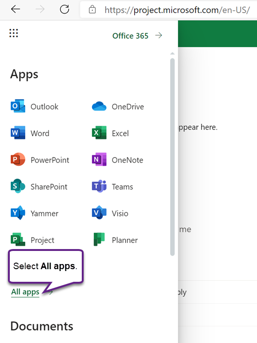Open OneDrive via its cloud icon
257x343 pixels.
pyautogui.click(x=99, y=106)
